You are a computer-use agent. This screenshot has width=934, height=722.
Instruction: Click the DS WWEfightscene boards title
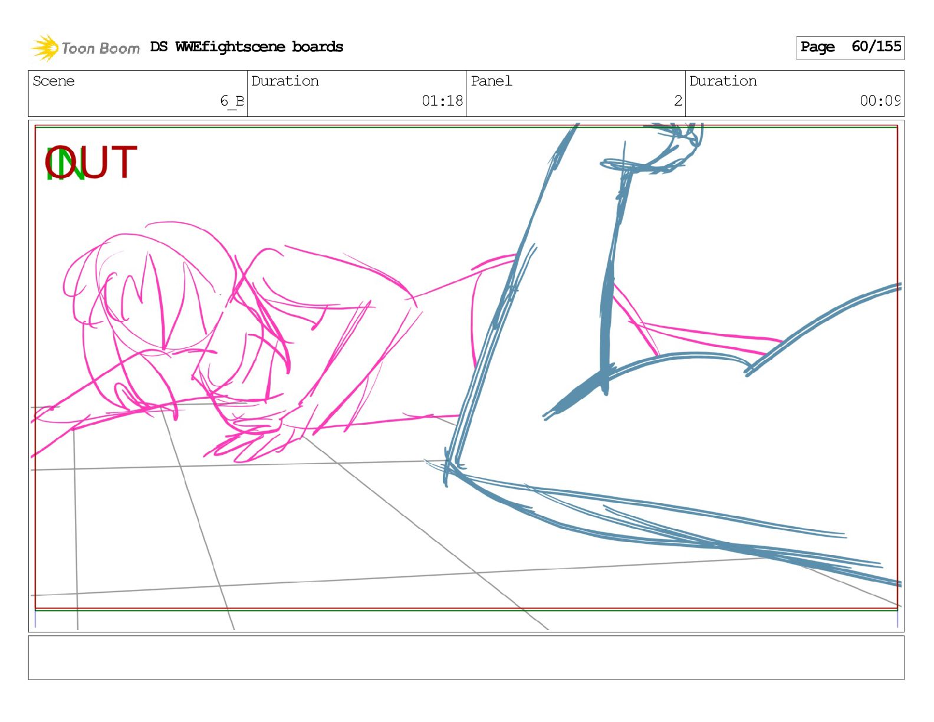point(246,47)
